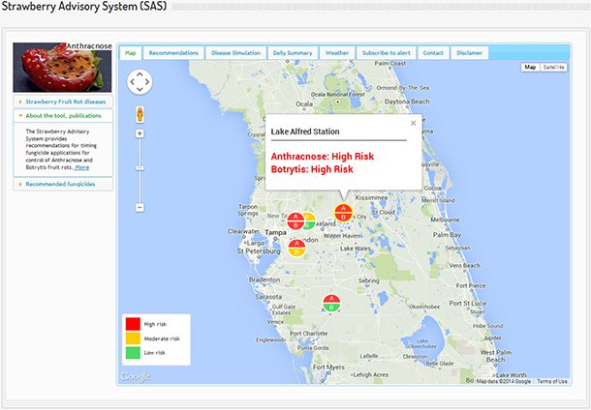Pan the map left with arrow control

132,82
